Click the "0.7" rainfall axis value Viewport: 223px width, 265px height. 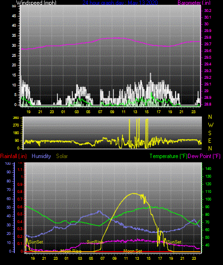(20, 200)
